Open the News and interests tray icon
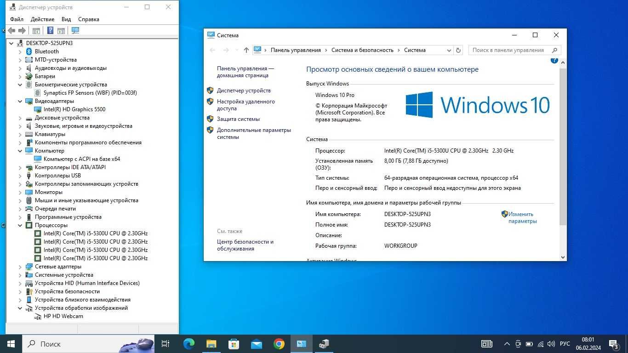 coord(486,344)
